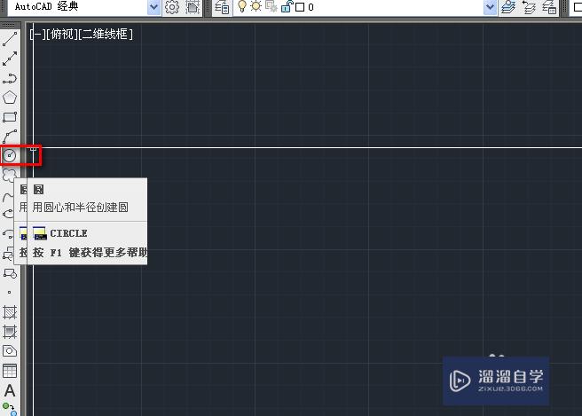Select the Ellipse tool

pos(7,214)
